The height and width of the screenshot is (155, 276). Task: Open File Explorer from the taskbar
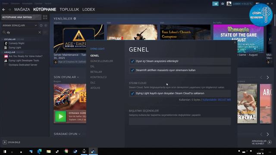[49, 151]
